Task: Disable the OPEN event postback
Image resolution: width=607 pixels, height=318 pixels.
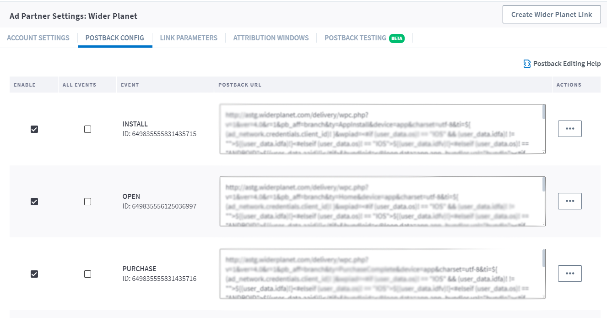Action: pyautogui.click(x=34, y=202)
